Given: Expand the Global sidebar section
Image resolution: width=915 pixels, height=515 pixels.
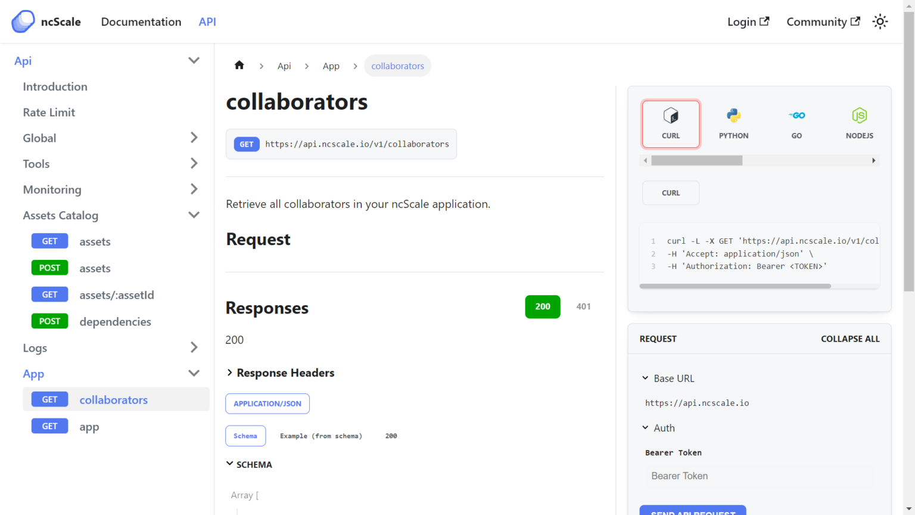Looking at the screenshot, I should (194, 138).
